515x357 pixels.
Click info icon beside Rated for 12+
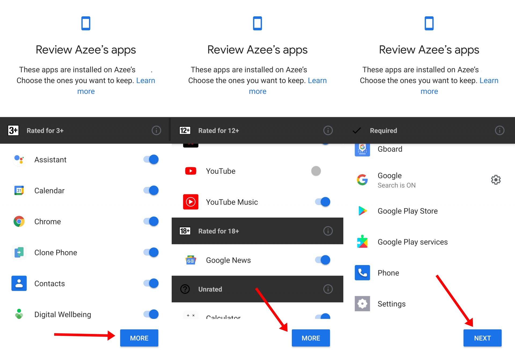click(328, 131)
